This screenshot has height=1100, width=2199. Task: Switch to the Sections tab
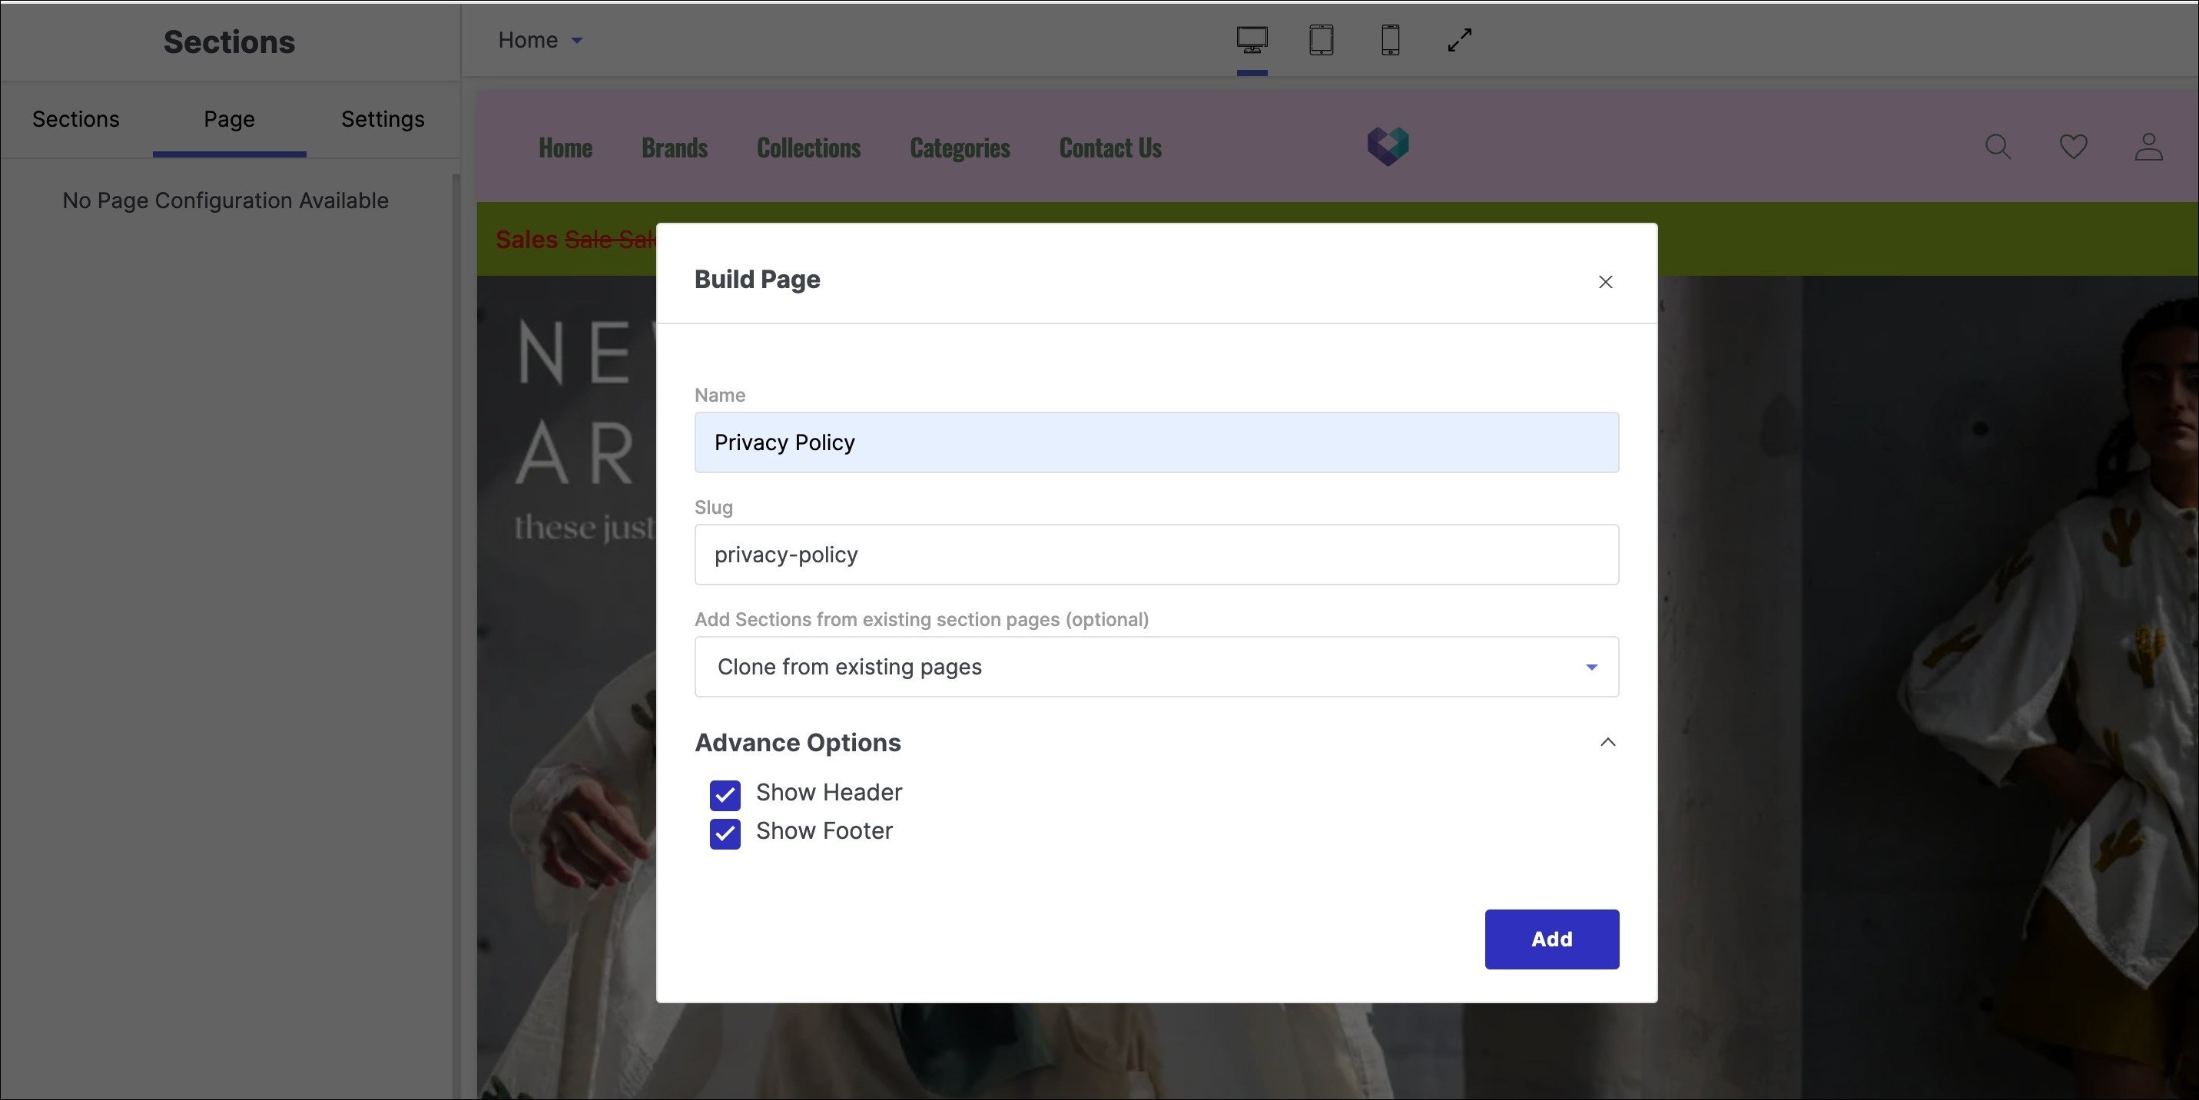click(76, 118)
